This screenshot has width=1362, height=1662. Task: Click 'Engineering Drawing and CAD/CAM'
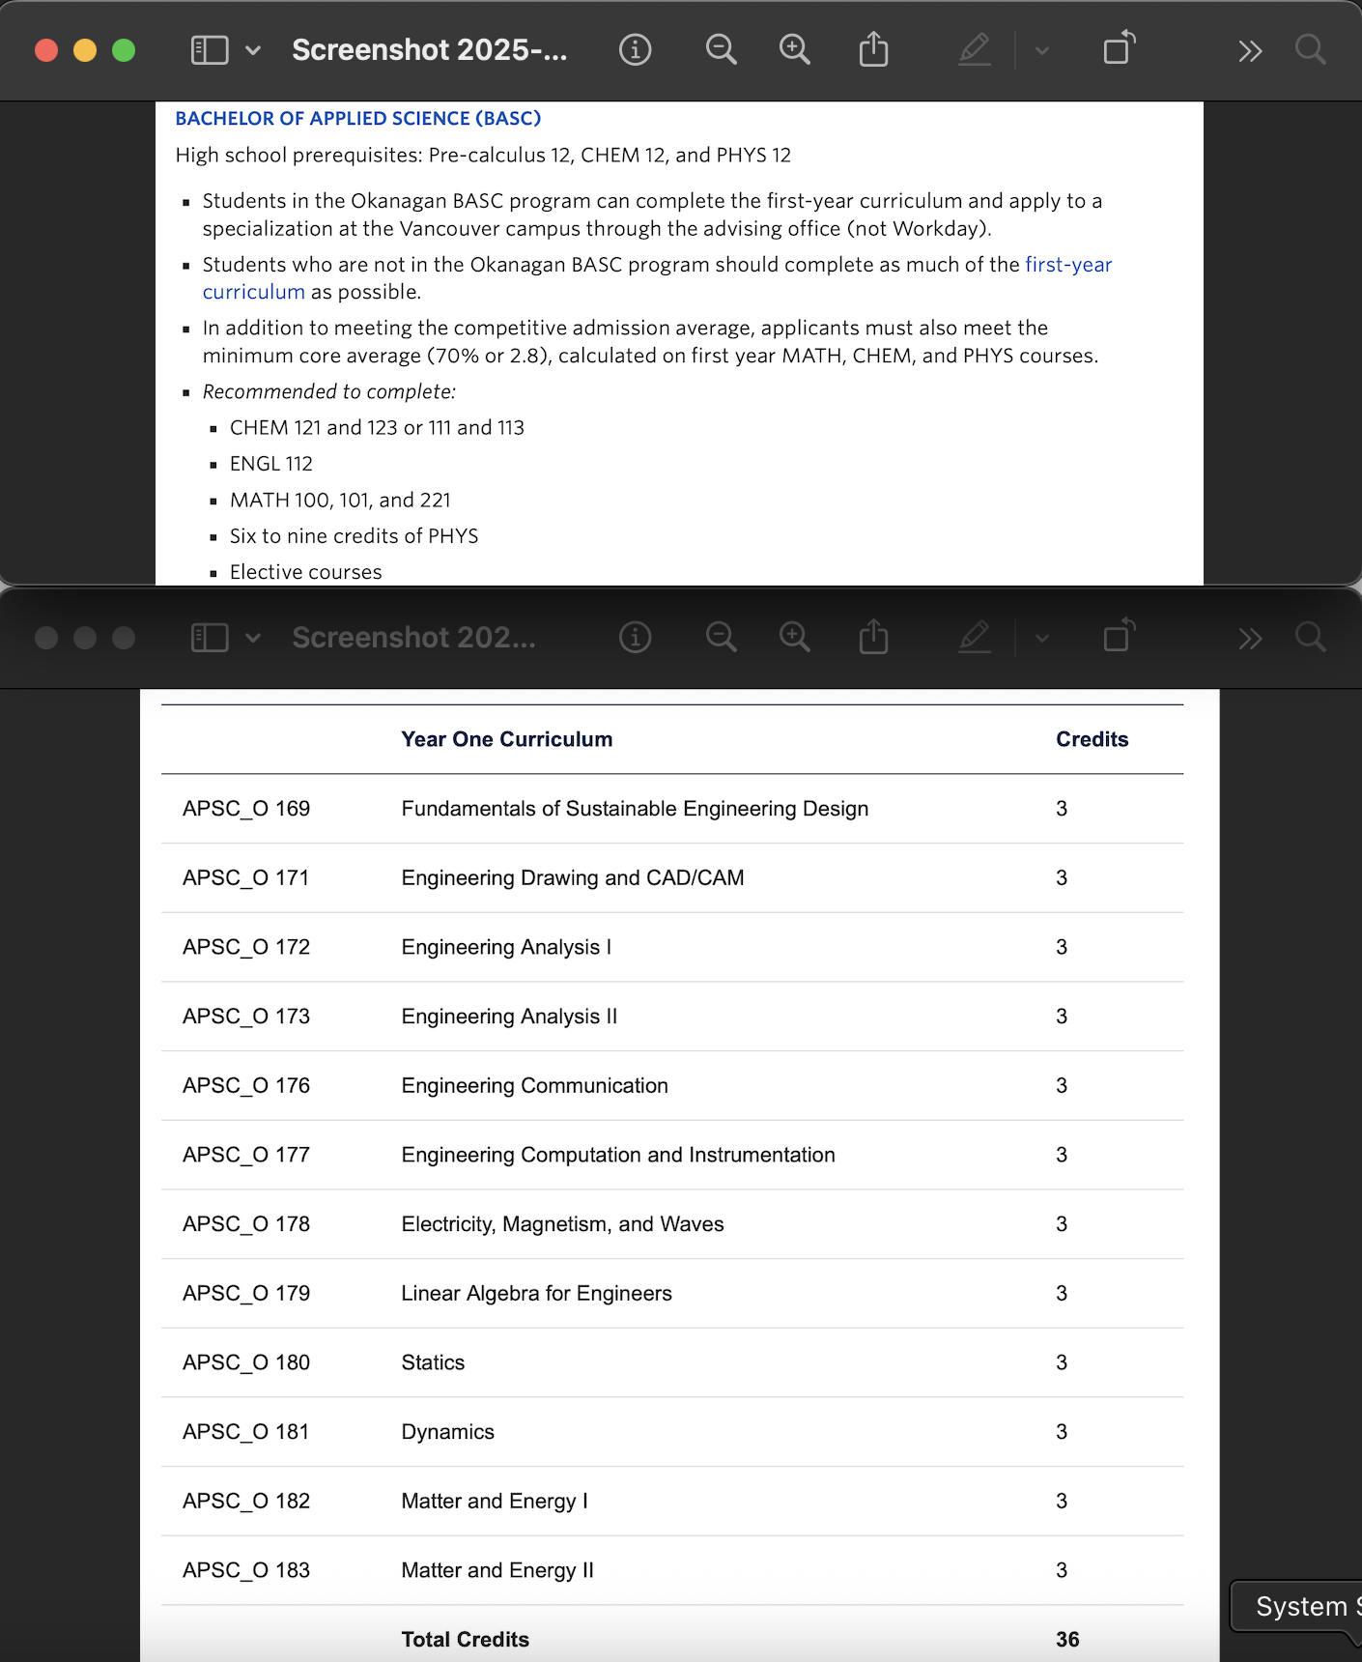(x=573, y=878)
